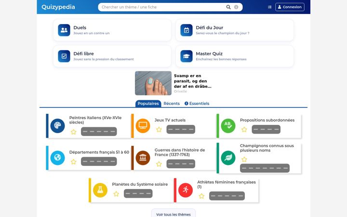Star the Propositions subordonnées theme

(x=244, y=130)
